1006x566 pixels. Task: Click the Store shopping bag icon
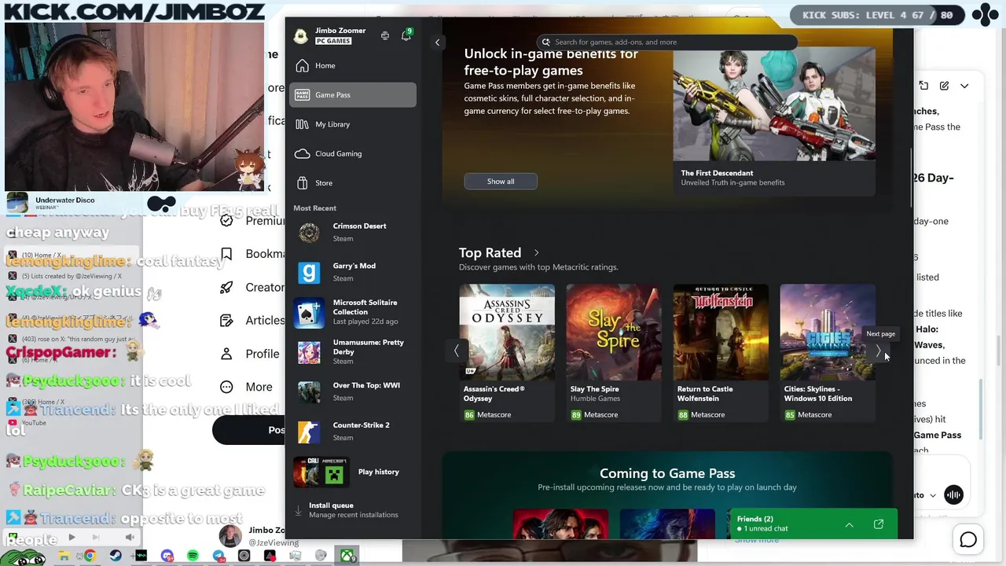pos(303,182)
